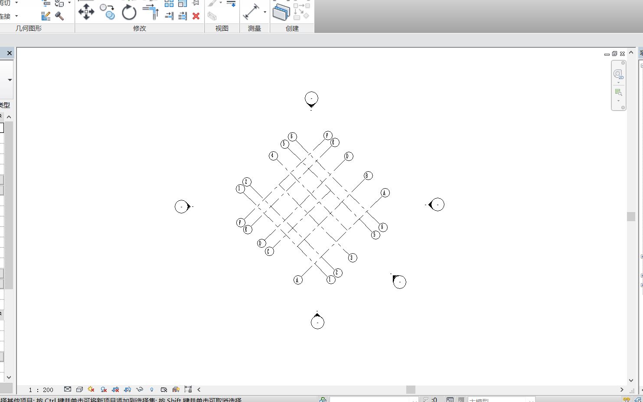Click the Demolish hammer icon
The image size is (643, 402).
[x=59, y=16]
